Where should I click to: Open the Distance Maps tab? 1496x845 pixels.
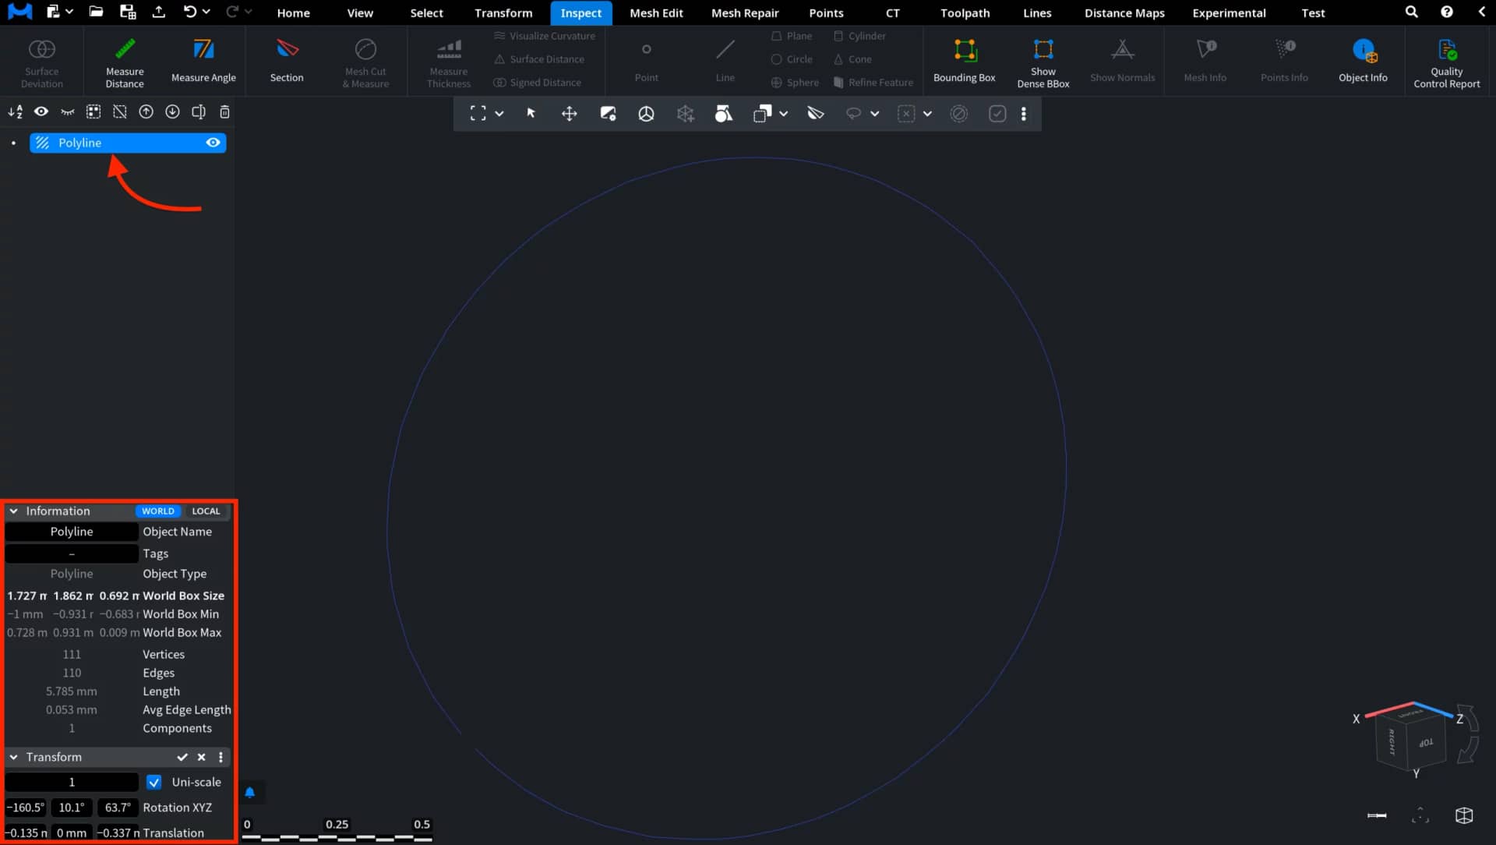pos(1124,12)
